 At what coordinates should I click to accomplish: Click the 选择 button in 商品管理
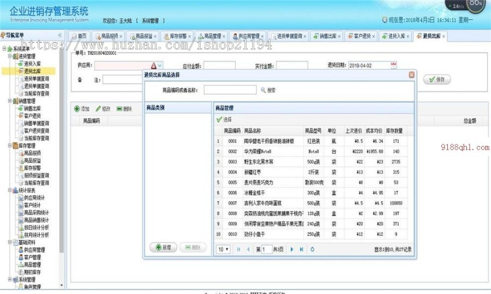click(x=224, y=120)
